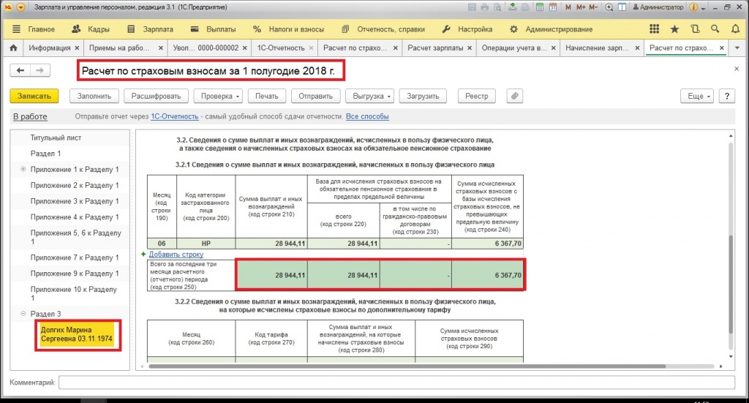The height and width of the screenshot is (403, 749).
Task: Go to the home page icon tab
Action: [13, 48]
